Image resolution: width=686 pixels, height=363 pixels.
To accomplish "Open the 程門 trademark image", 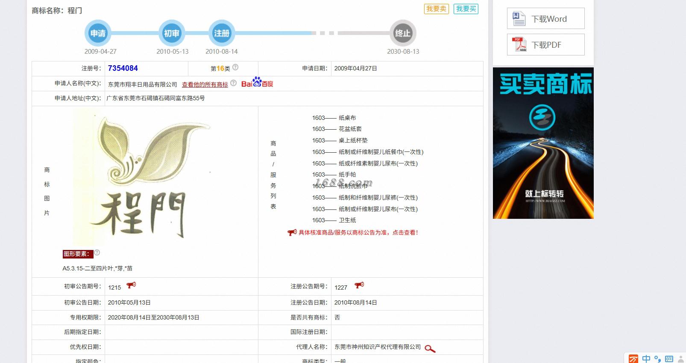I will (142, 177).
